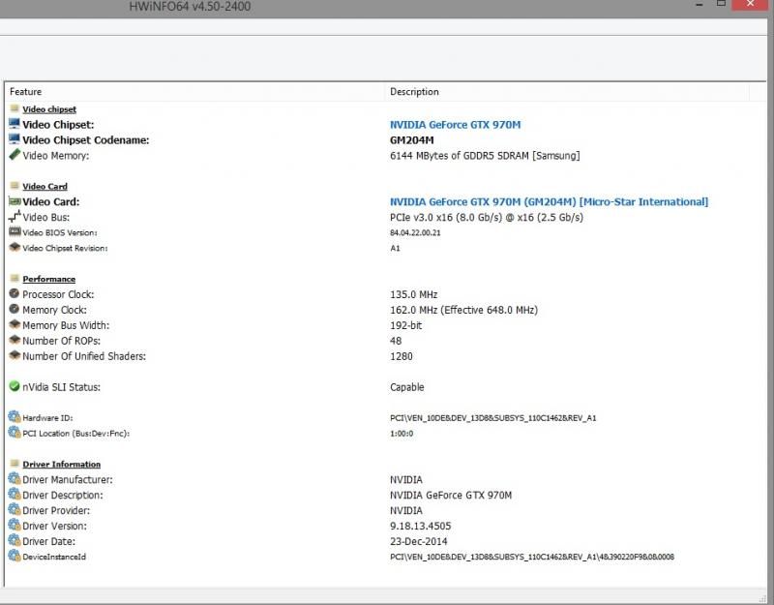The height and width of the screenshot is (605, 774).
Task: Select the Description column header
Action: point(414,92)
